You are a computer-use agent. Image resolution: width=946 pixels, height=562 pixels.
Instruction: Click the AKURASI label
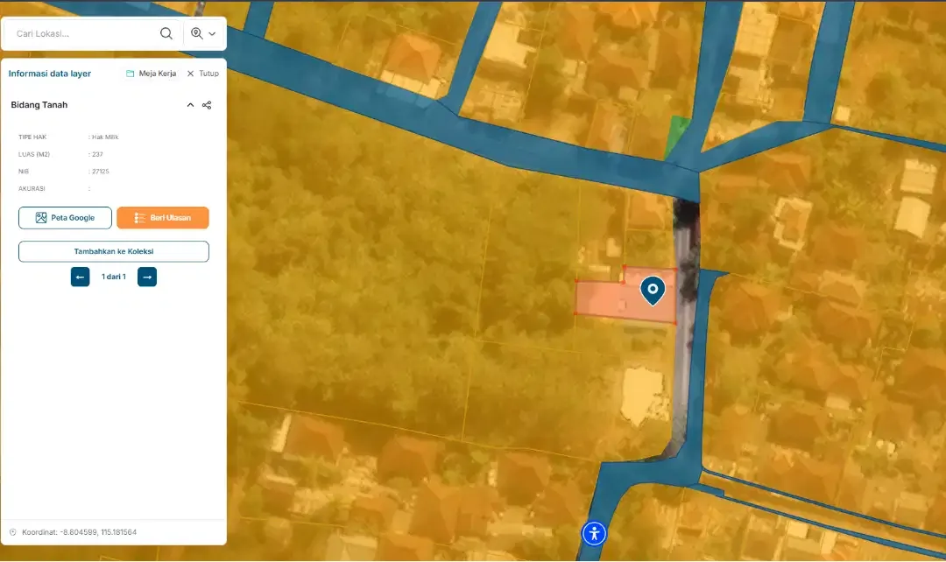[x=32, y=189]
